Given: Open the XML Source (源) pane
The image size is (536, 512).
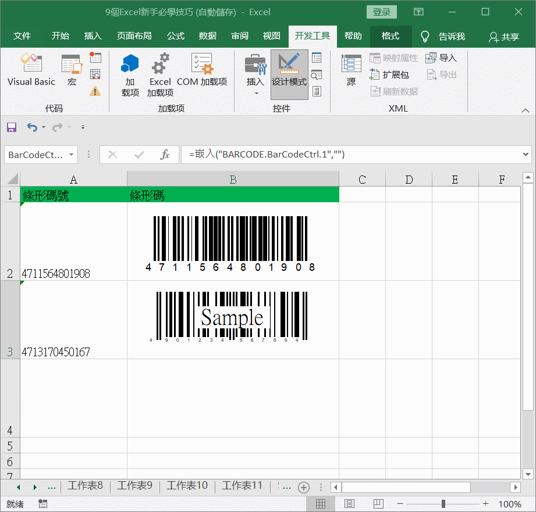Looking at the screenshot, I should click(351, 70).
